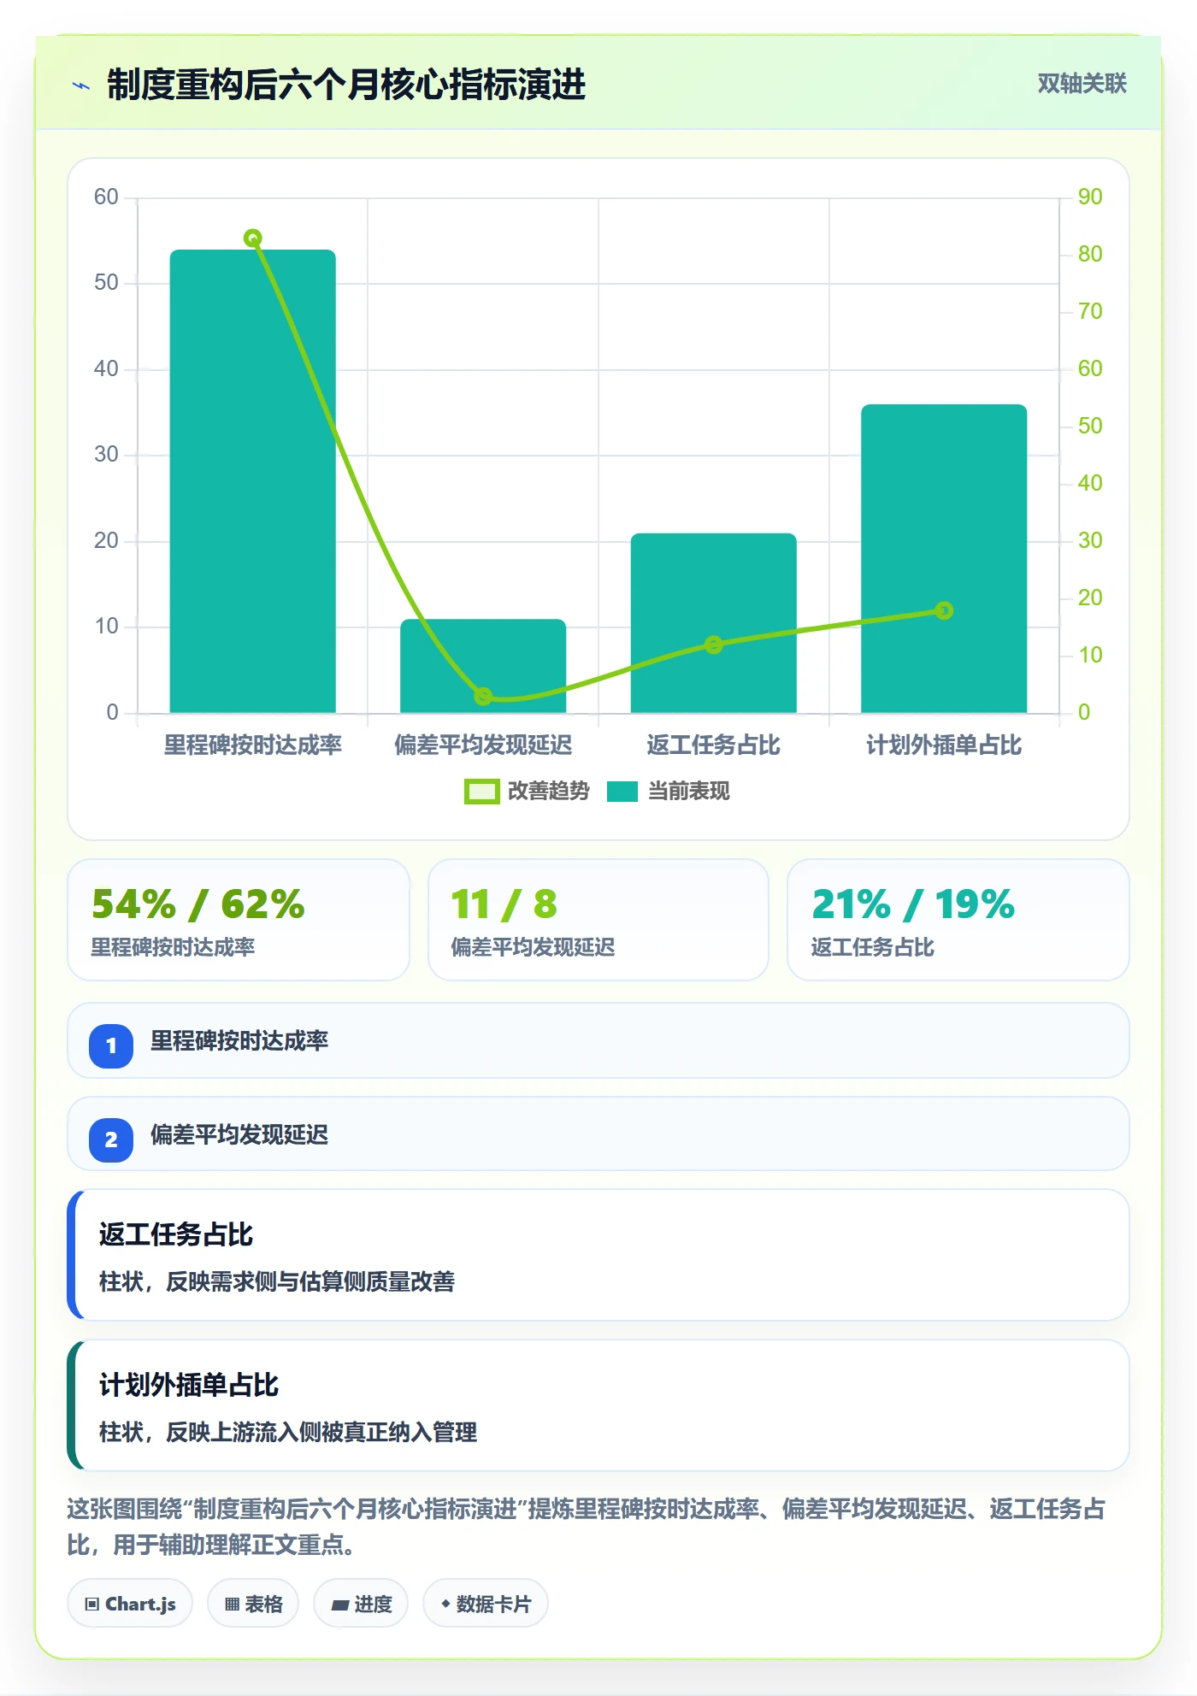1197x1696 pixels.
Task: Open the 21% / 19% data card
Action: pos(958,920)
